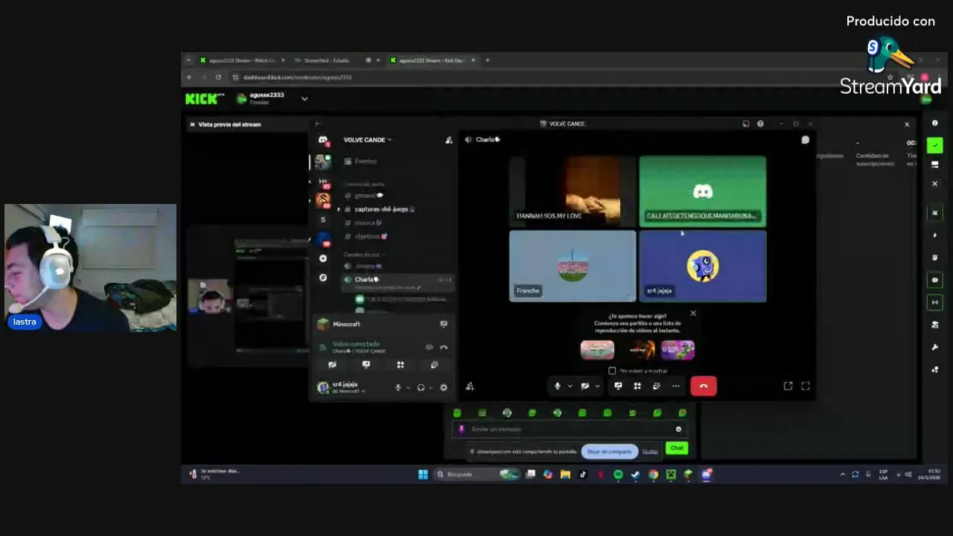
Task: Expand the VOLVE CANDE server menu
Action: click(367, 140)
